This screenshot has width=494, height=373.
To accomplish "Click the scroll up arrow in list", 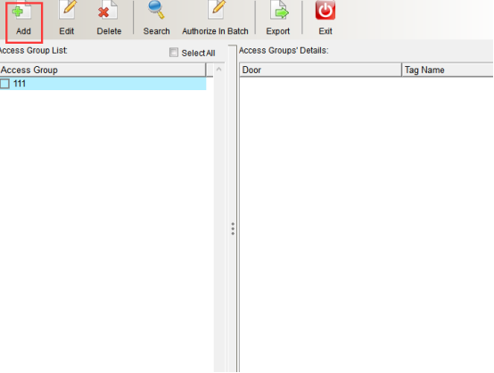I will pyautogui.click(x=219, y=69).
